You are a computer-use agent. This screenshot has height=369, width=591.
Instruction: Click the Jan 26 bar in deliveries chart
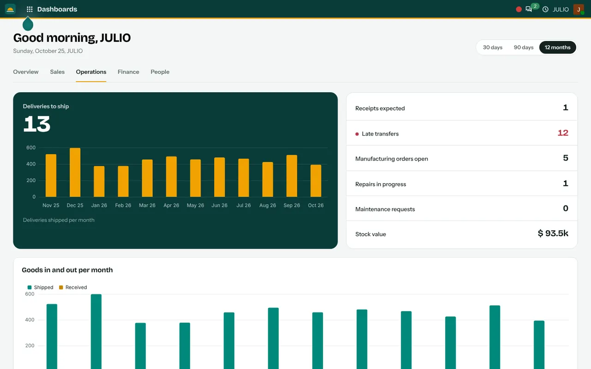pos(99,181)
